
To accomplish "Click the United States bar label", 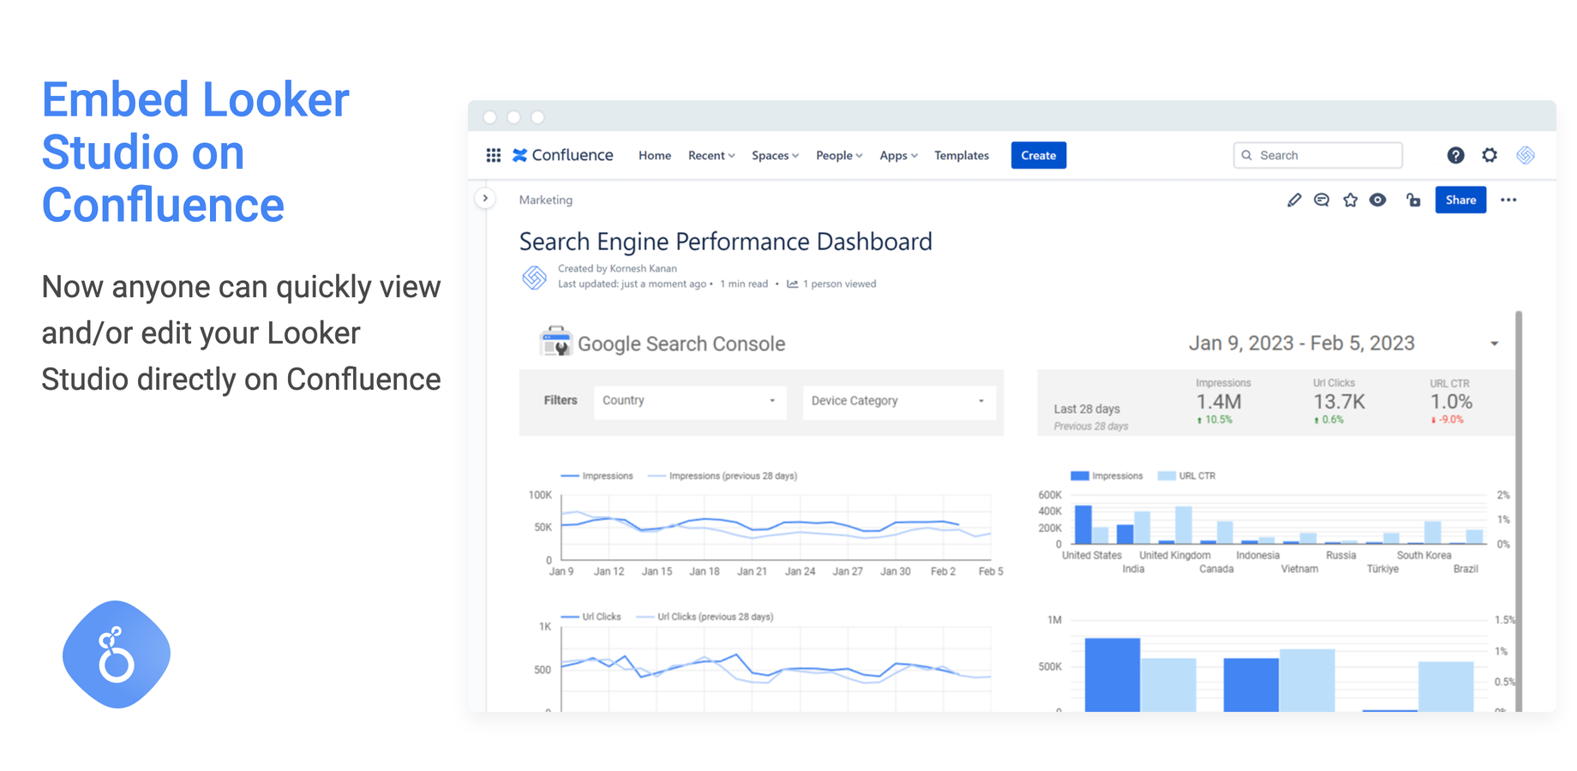I will (1092, 555).
